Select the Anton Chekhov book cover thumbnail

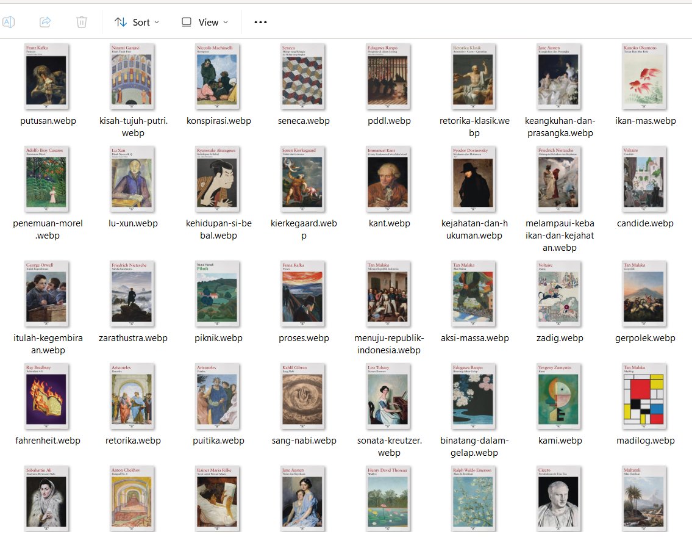click(x=133, y=499)
